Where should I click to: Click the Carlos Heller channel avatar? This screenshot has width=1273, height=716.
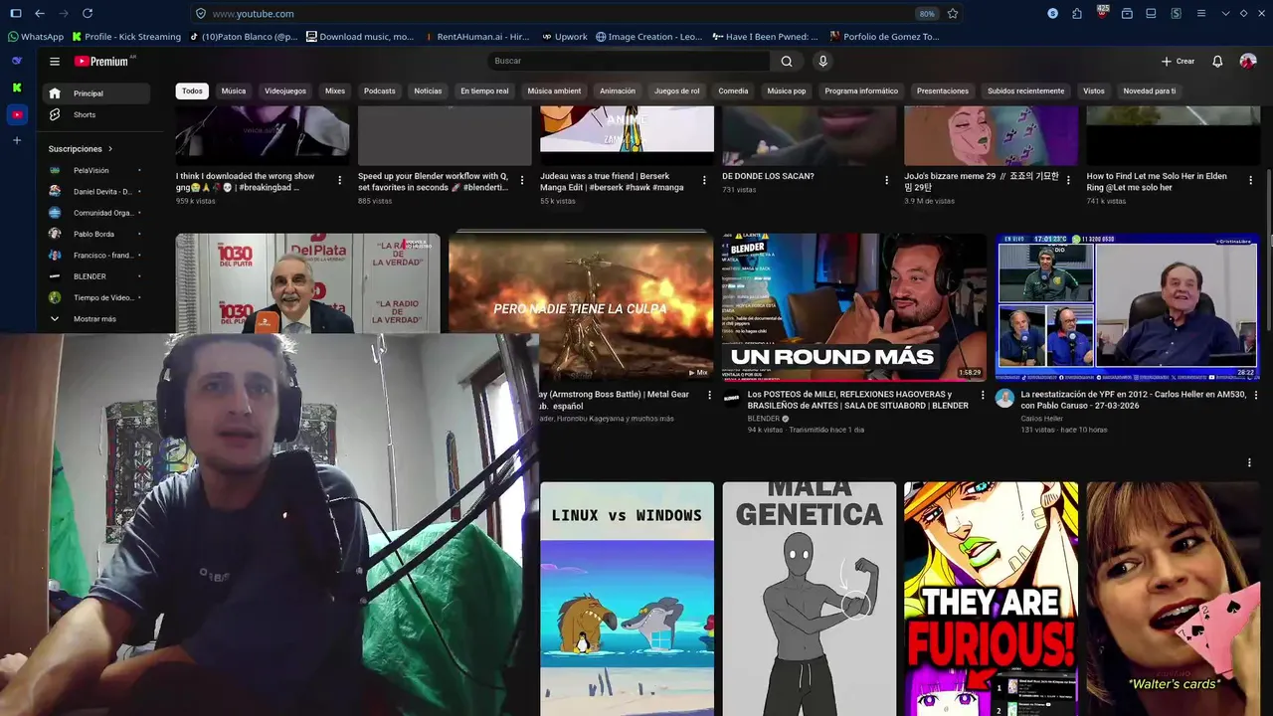1004,398
